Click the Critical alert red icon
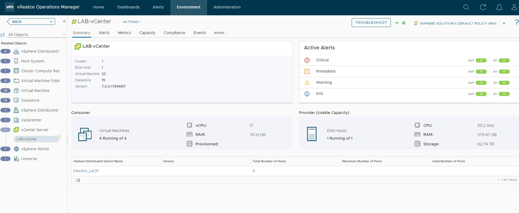The height and width of the screenshot is (213, 519). click(307, 60)
